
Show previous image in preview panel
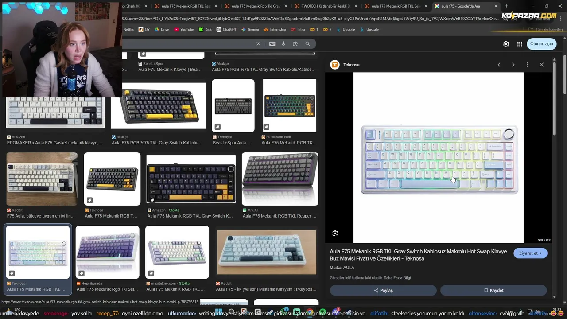point(499,65)
